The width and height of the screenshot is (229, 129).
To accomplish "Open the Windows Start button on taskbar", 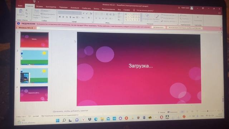I will click(x=58, y=120).
